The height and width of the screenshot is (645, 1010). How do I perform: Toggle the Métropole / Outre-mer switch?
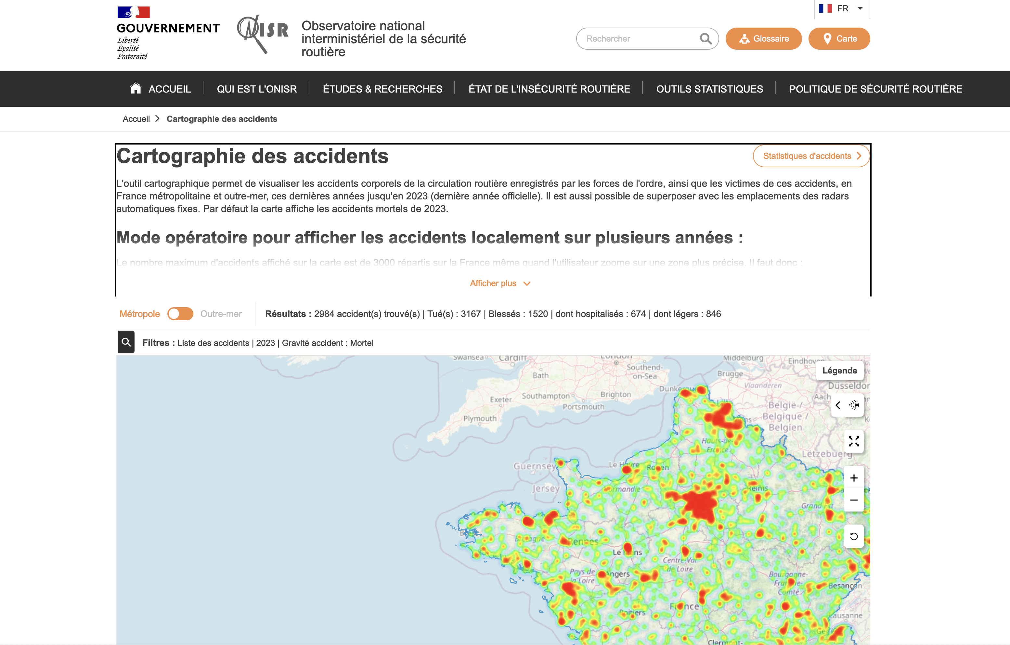click(x=180, y=314)
